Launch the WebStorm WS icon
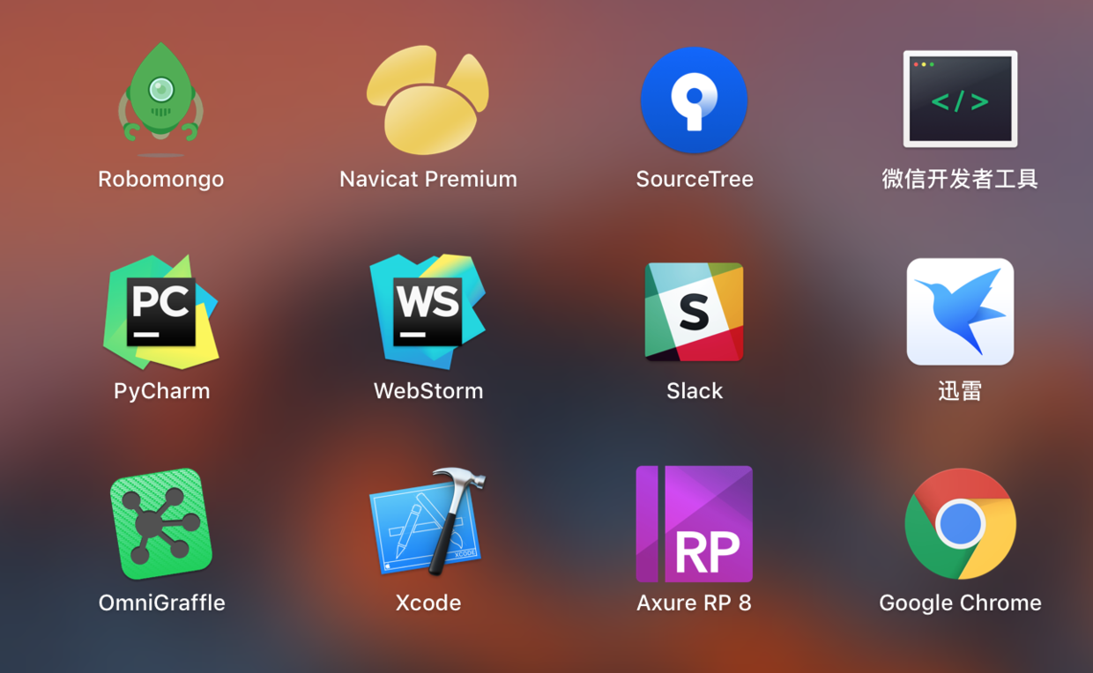This screenshot has width=1093, height=673. 428,312
